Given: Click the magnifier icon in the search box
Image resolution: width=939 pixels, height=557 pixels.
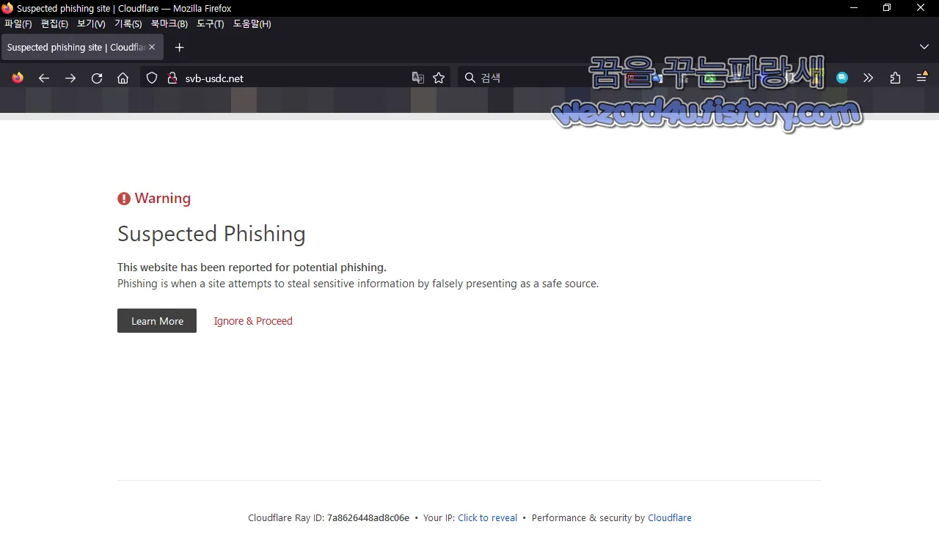Looking at the screenshot, I should (470, 78).
